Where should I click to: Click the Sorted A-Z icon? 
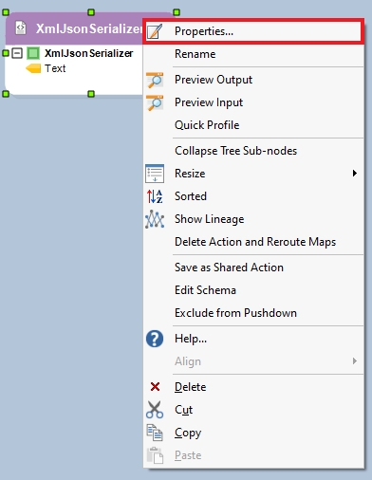pyautogui.click(x=155, y=196)
